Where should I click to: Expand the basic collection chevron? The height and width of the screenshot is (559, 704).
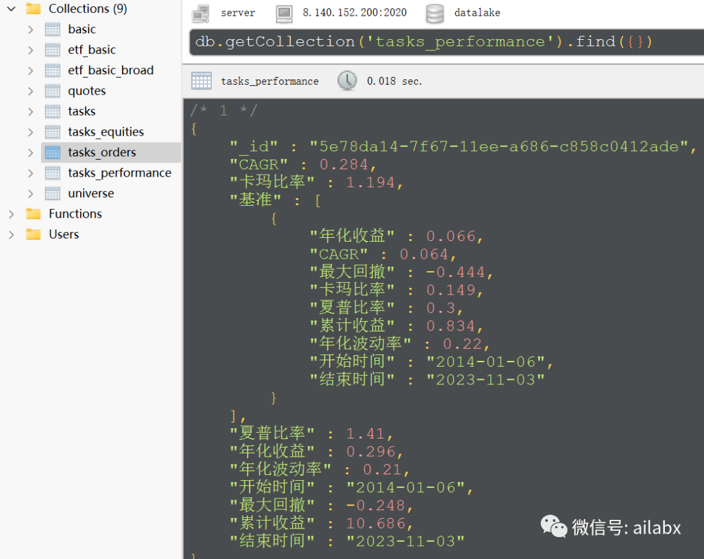(30, 29)
